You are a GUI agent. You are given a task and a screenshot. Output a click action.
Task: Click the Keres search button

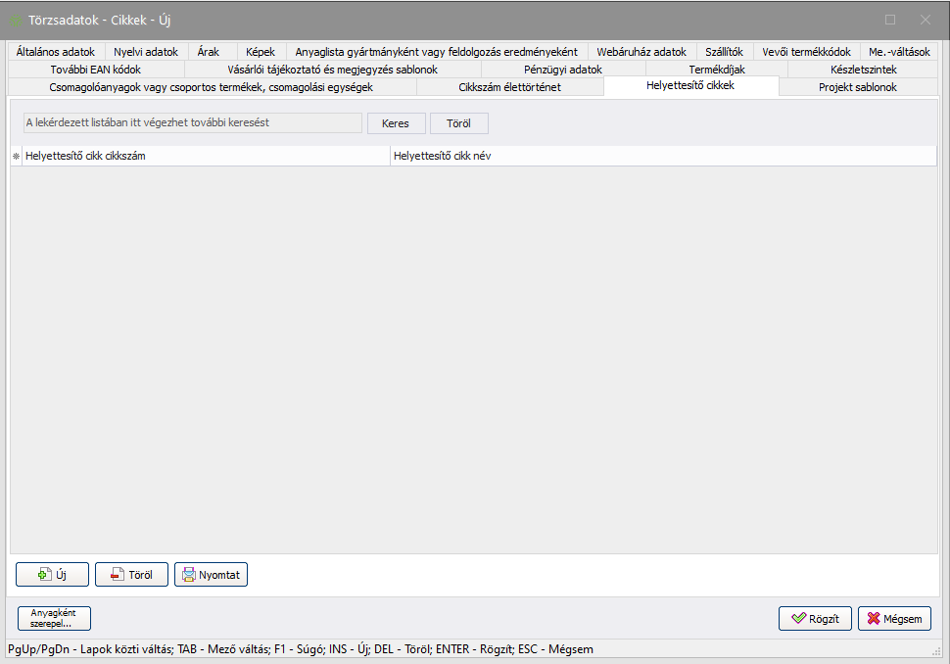coord(396,123)
